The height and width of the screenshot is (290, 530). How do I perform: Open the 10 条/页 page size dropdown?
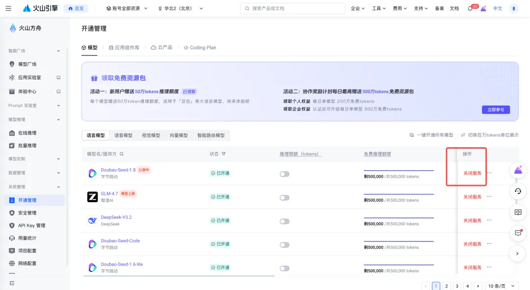point(501,286)
